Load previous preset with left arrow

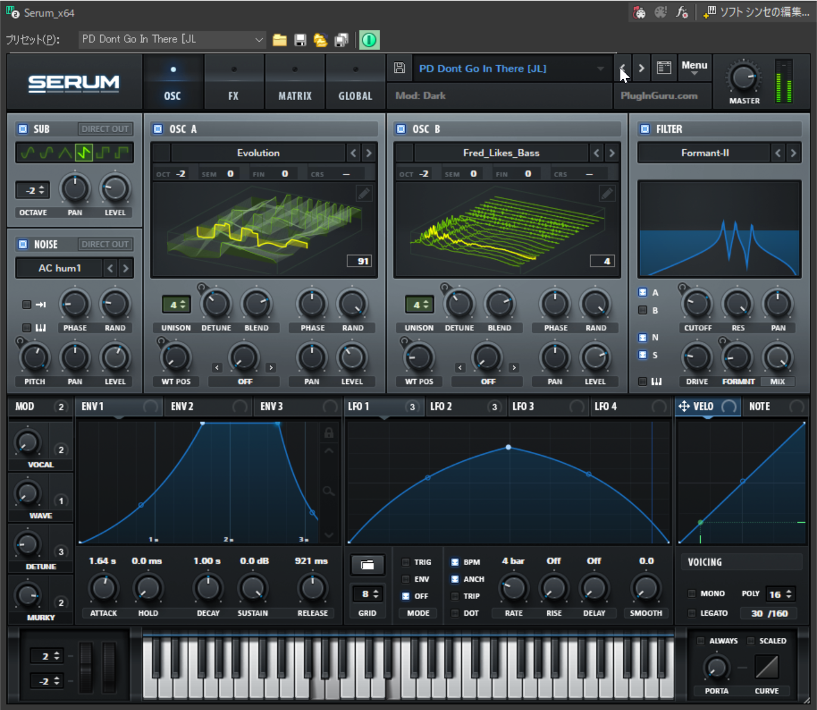pyautogui.click(x=623, y=68)
